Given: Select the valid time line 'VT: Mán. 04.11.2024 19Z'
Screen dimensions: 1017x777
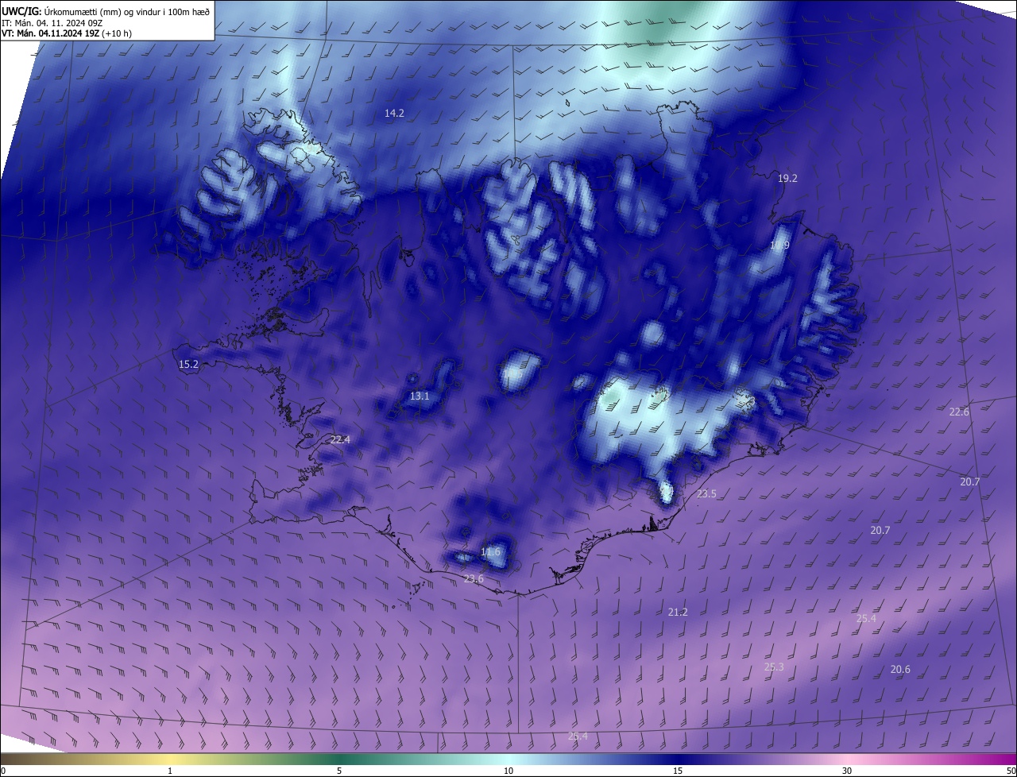Looking at the screenshot, I should point(67,33).
